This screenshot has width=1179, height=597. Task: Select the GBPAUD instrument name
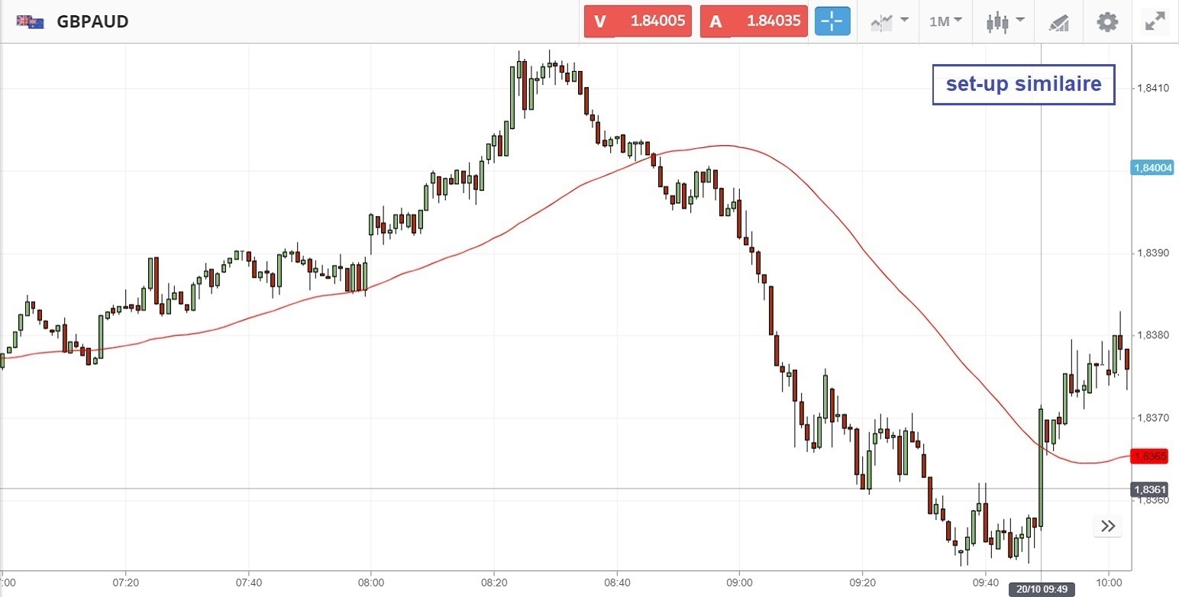(x=92, y=21)
